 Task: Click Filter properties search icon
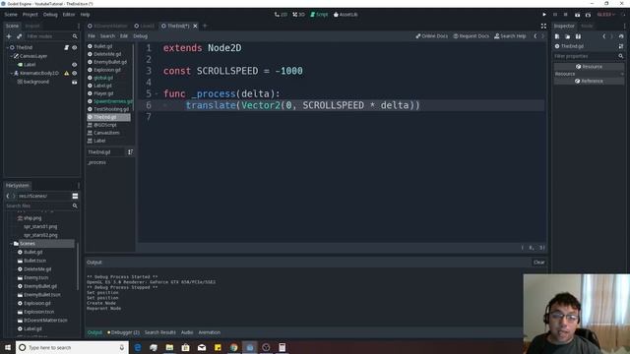[x=621, y=56]
